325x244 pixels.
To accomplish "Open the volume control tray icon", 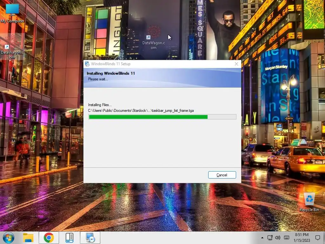I will click(x=278, y=238).
